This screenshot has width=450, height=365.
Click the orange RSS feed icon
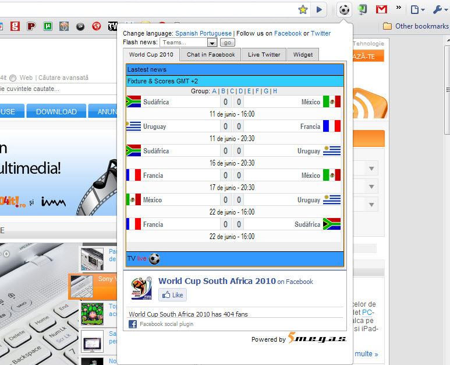370,104
